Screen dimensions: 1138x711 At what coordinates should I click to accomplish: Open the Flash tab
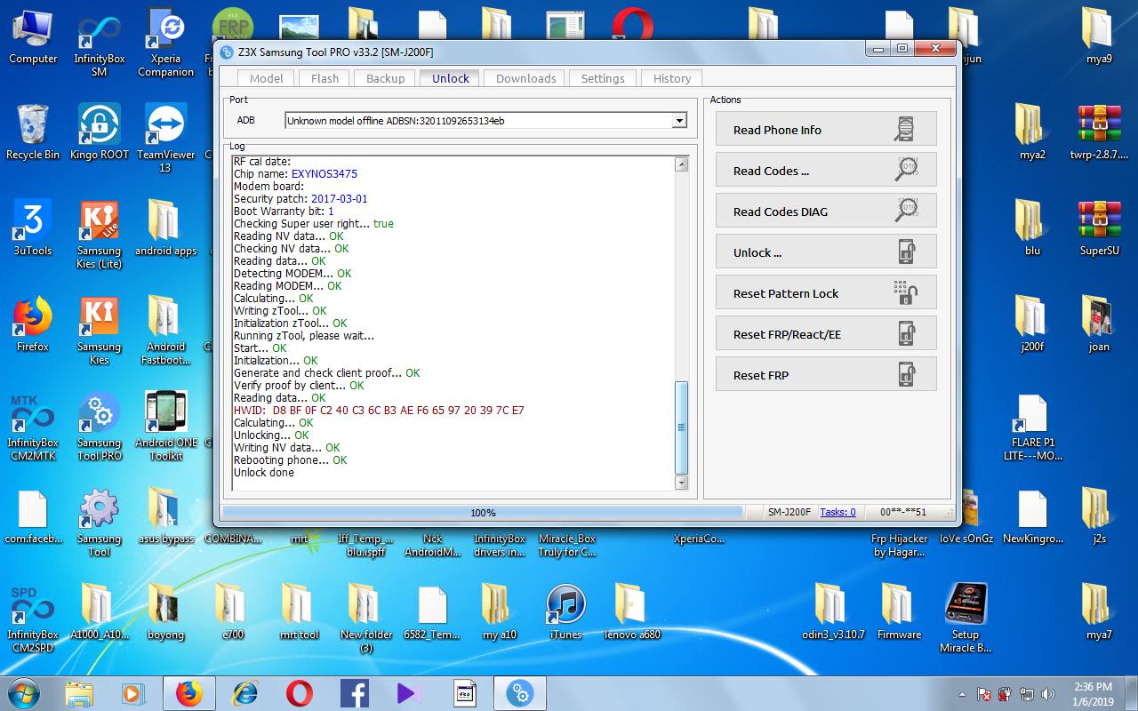[x=325, y=78]
